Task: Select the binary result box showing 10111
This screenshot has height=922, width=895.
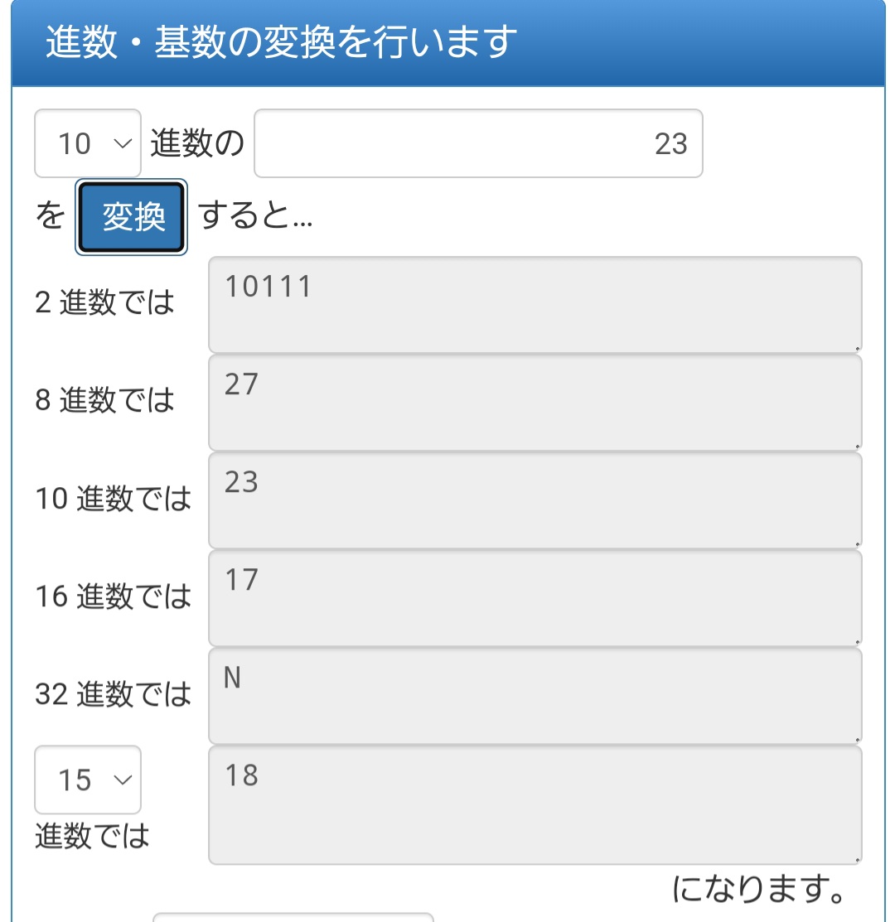Action: point(535,305)
